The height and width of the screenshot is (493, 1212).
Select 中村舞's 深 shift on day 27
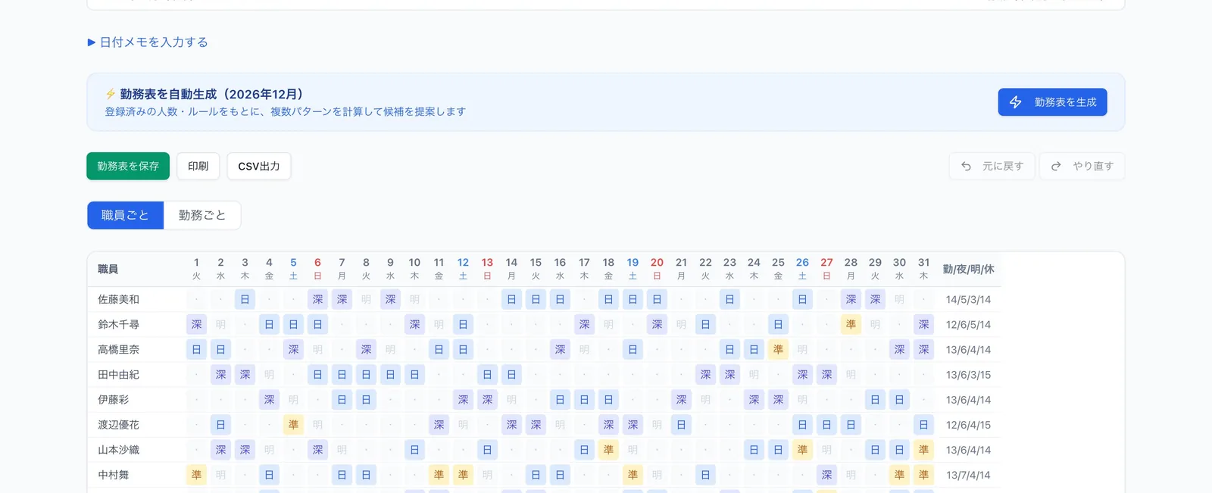[x=826, y=475]
